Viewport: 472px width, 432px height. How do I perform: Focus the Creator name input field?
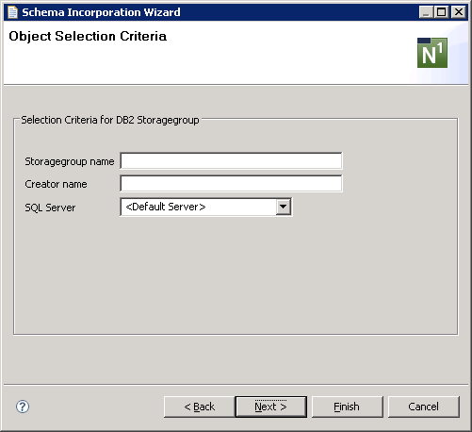click(231, 184)
